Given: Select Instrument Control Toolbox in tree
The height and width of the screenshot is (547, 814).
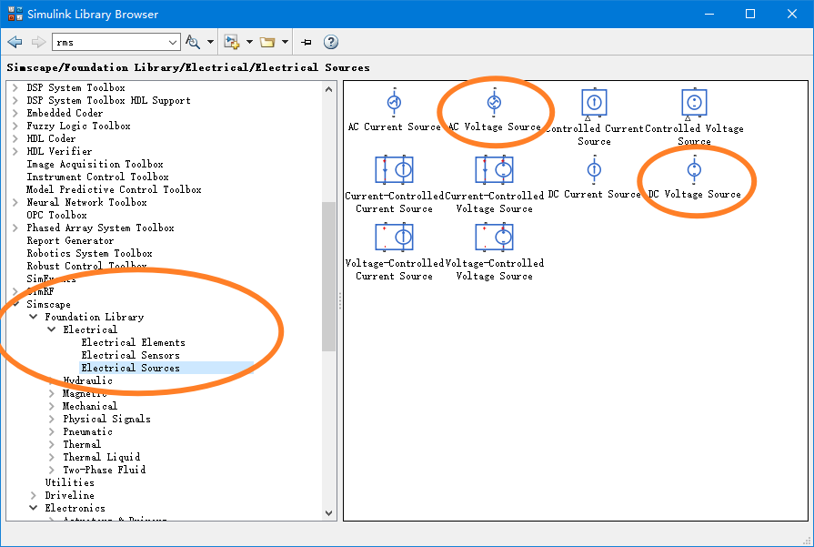Looking at the screenshot, I should click(97, 177).
